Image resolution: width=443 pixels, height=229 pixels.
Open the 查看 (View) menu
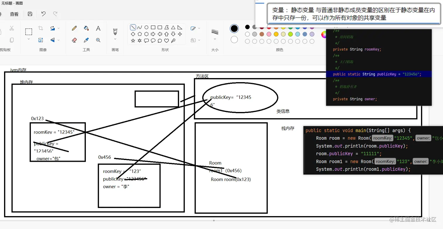14,14
